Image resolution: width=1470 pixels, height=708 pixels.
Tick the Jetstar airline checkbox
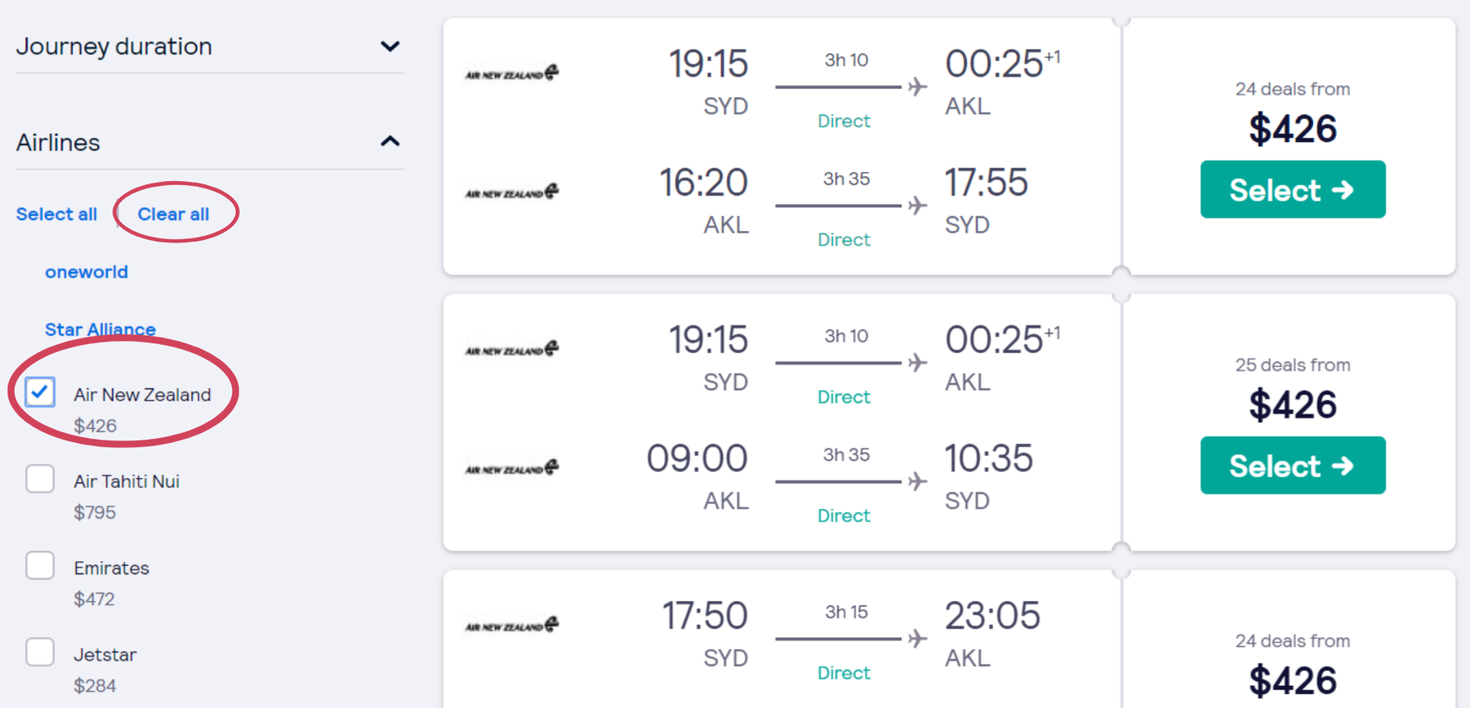point(40,652)
